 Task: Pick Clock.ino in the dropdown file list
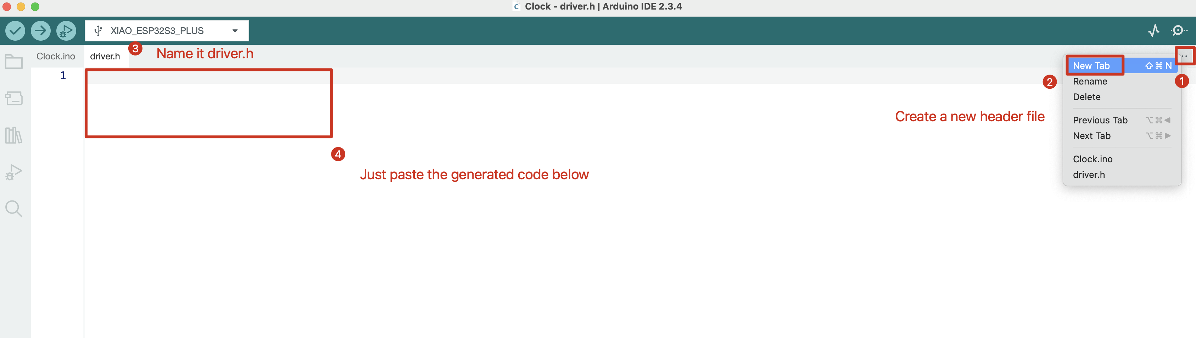point(1092,159)
